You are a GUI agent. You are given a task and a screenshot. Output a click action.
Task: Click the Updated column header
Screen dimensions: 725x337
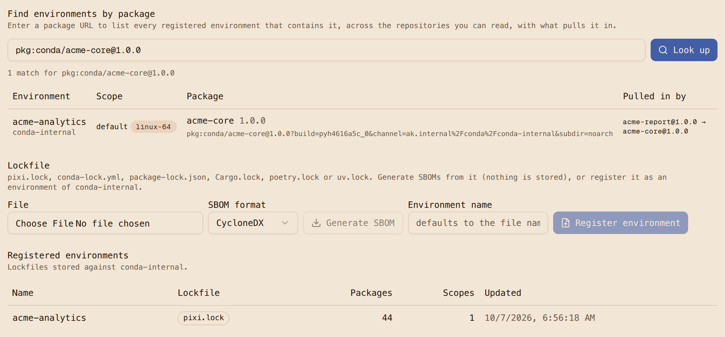pyautogui.click(x=502, y=293)
